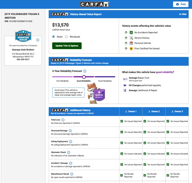
Task: Click the Service History wrench icon
Action: (131, 38)
